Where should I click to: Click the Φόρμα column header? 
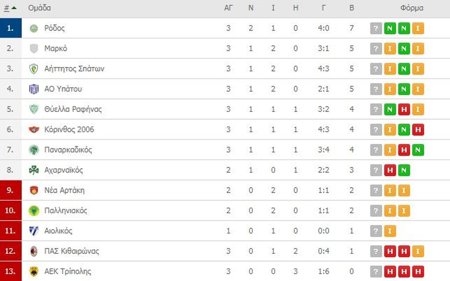click(x=412, y=8)
